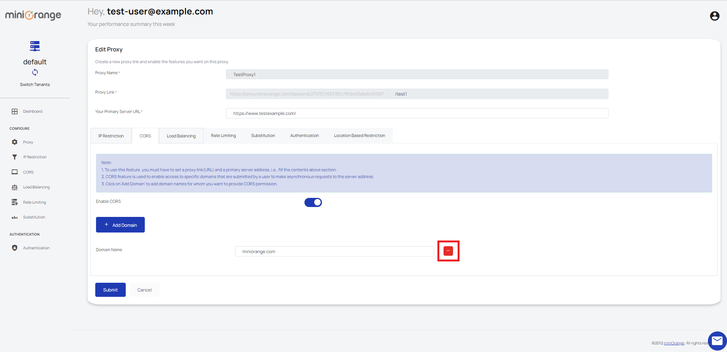Viewport: 727px width, 352px height.
Task: Click the Proxy gear icon in sidebar
Action: click(14, 142)
